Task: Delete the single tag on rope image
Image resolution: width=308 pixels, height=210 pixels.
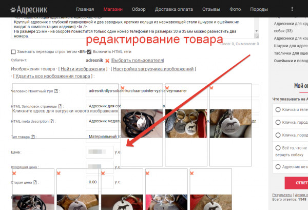Action: pos(211,88)
